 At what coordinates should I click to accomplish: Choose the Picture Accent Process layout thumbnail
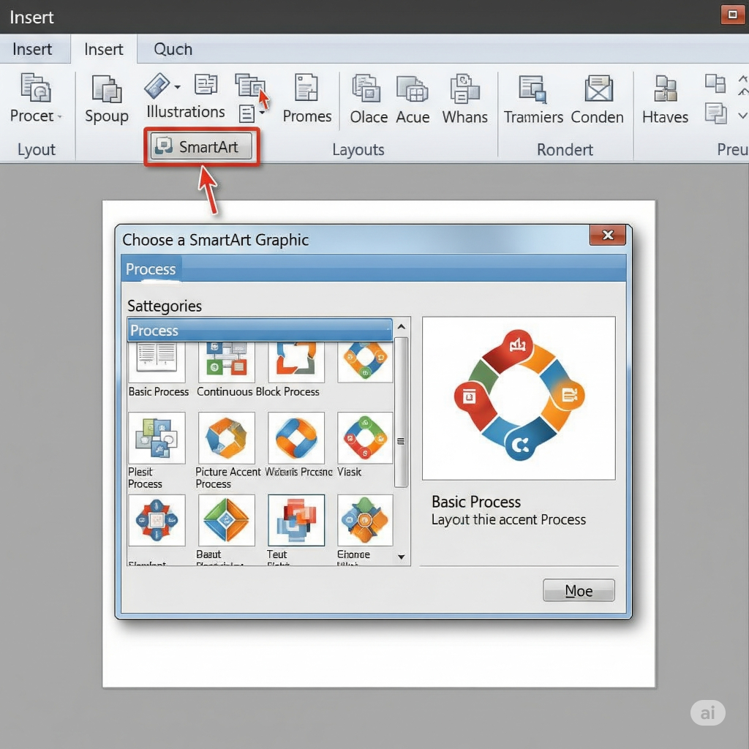[x=227, y=437]
